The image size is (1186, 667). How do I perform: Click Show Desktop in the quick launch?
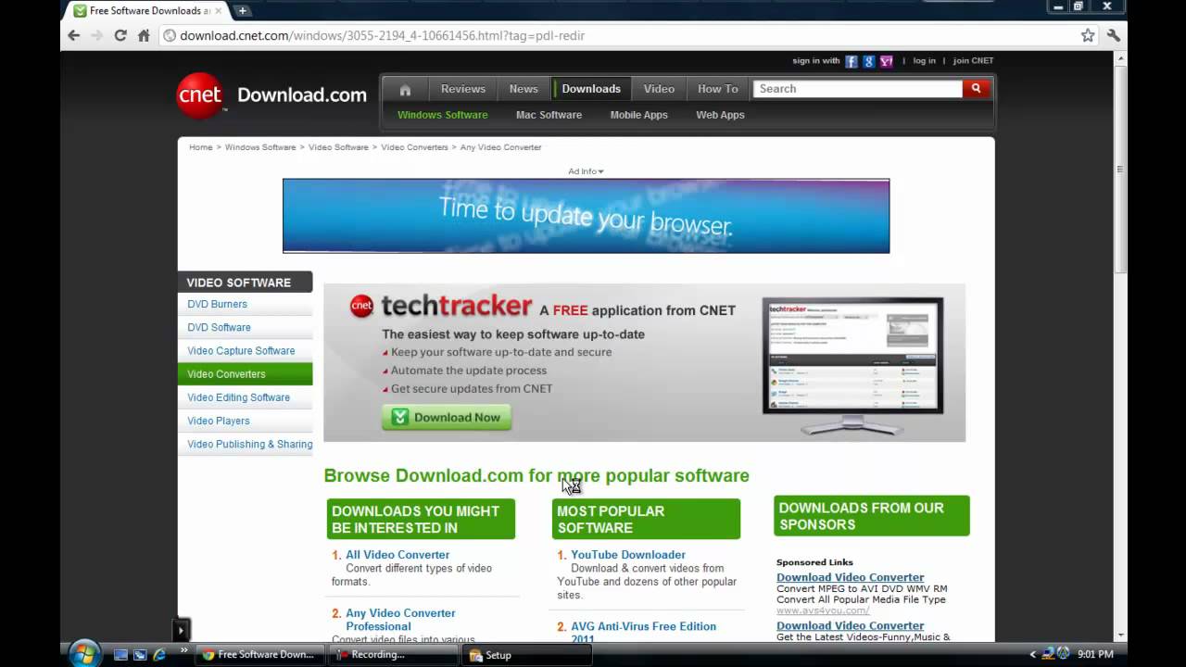tap(120, 654)
